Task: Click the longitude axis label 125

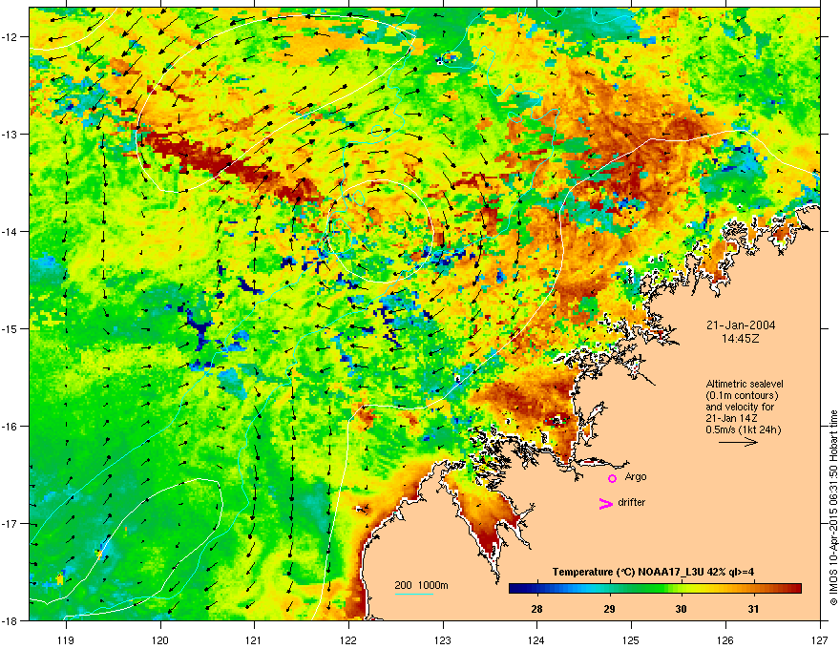Action: (631, 639)
